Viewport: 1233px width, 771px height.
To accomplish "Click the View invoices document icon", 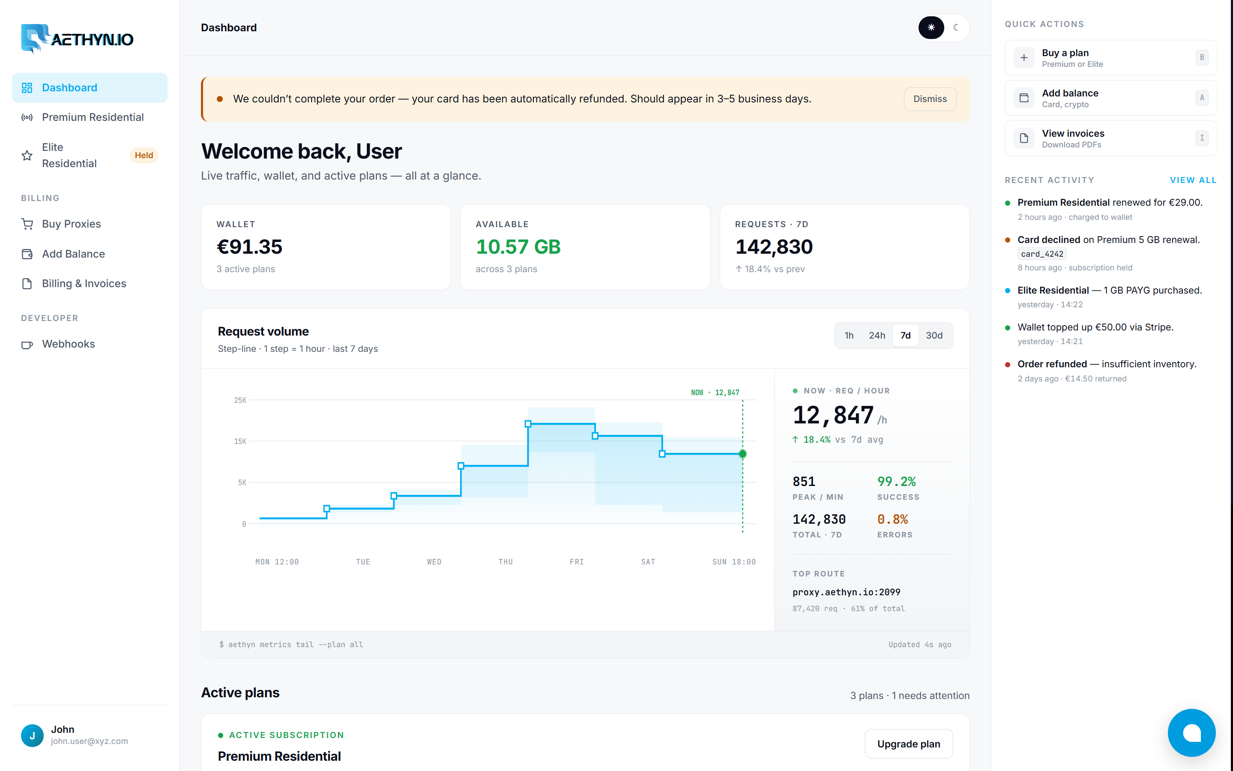I will [x=1024, y=138].
